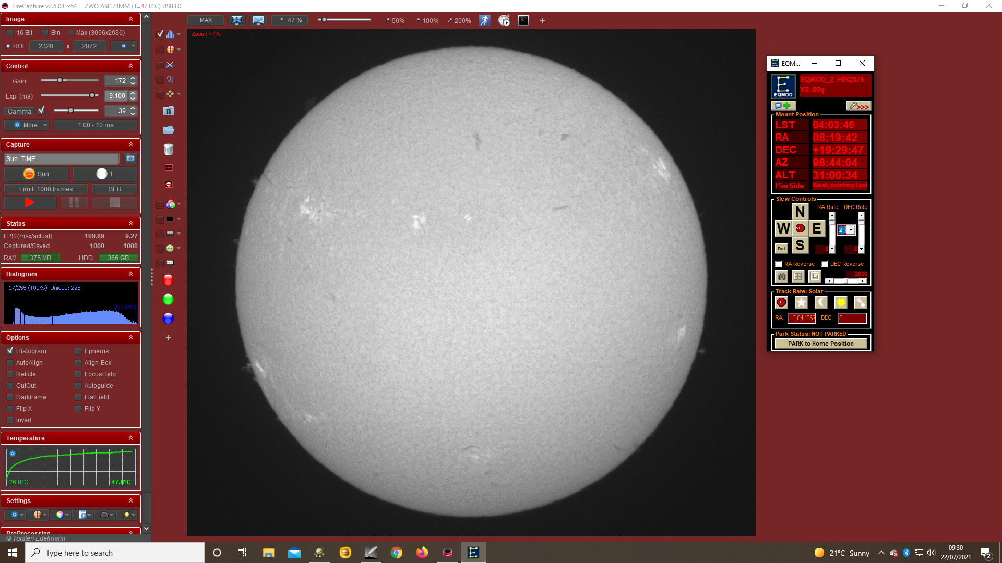Open the More dropdown in Control
The image size is (1002, 563).
27,125
